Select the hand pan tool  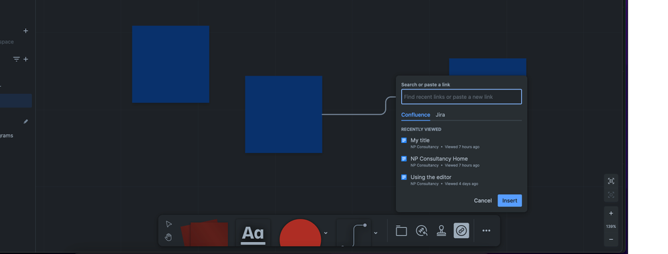tap(169, 237)
